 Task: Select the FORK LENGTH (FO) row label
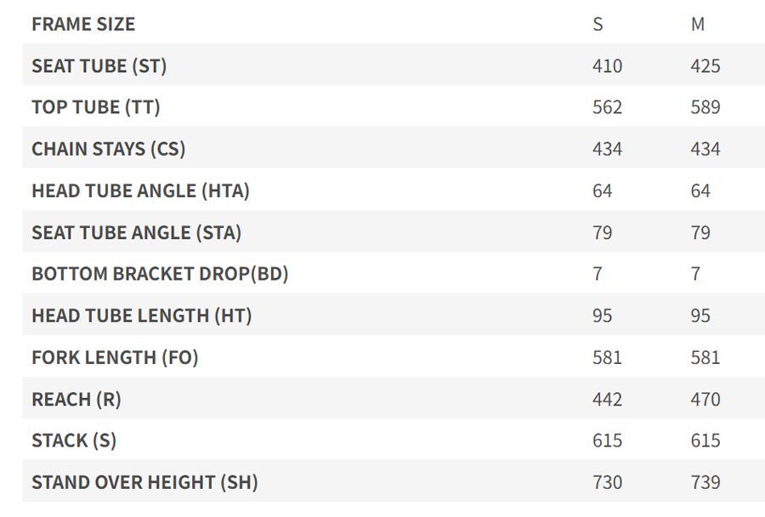click(115, 357)
